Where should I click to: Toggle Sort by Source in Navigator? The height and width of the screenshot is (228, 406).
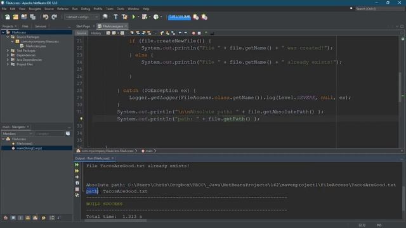coord(58,218)
